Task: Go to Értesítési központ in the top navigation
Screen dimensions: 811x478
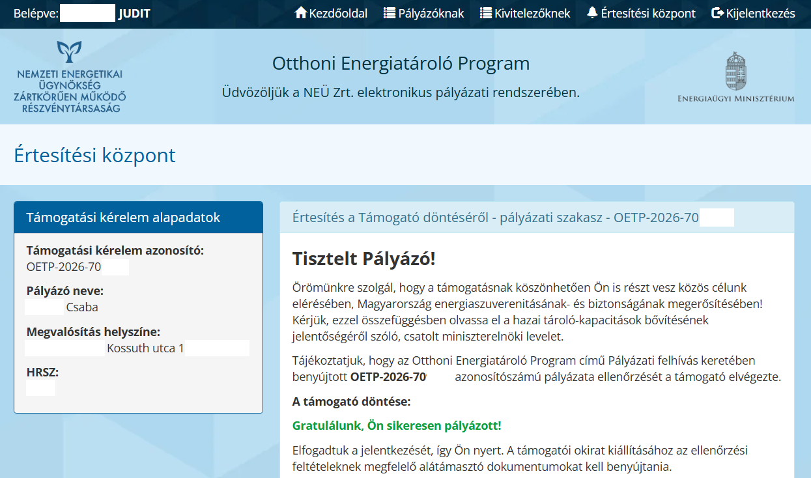Action: 647,13
